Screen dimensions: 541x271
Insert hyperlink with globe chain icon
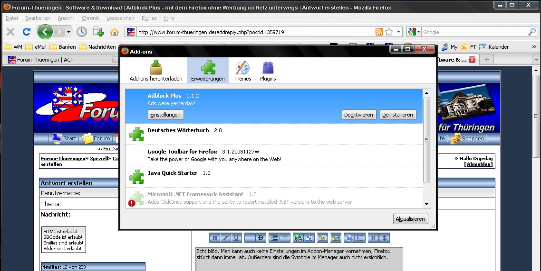point(299,238)
